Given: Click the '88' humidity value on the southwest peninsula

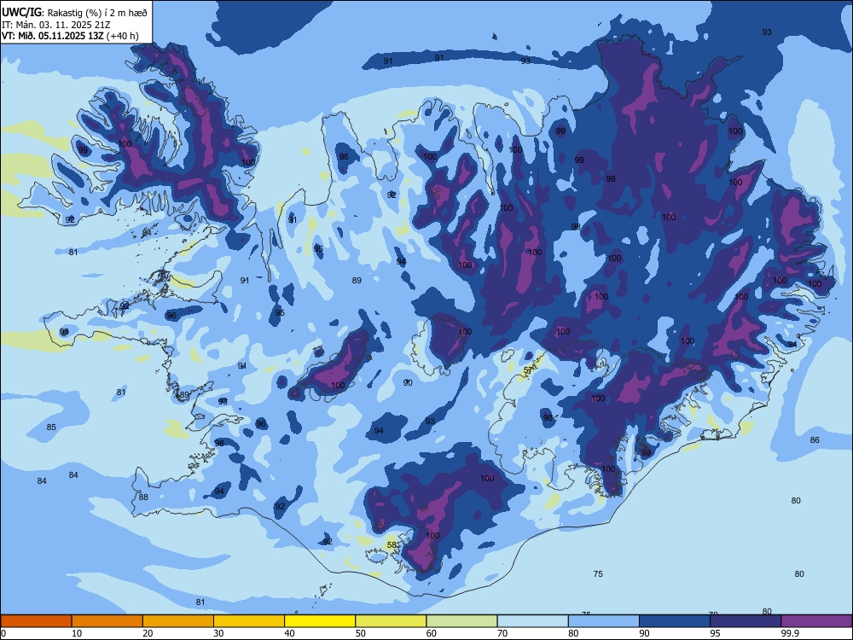Looking at the screenshot, I should (x=143, y=497).
